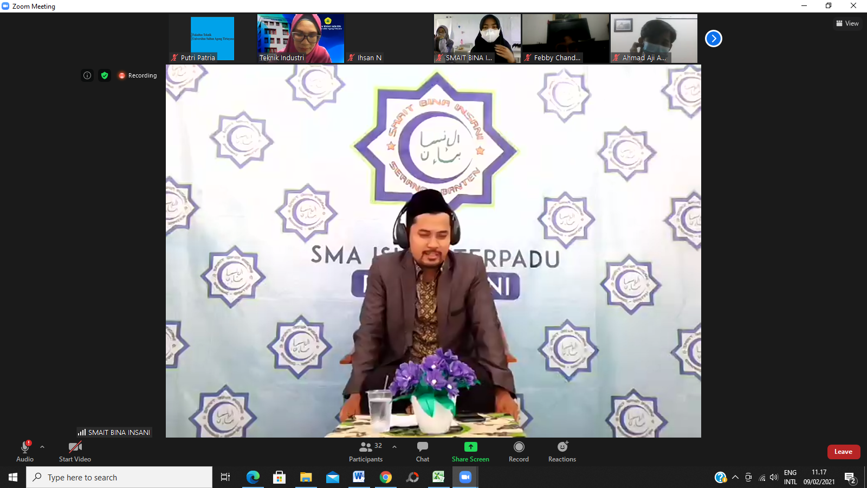This screenshot has height=488, width=867.
Task: Start Video camera in Zoom toolbar
Action: [75, 451]
